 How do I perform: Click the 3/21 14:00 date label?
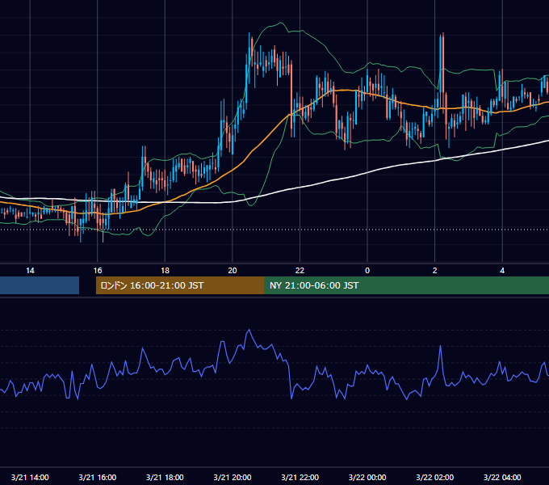click(30, 477)
